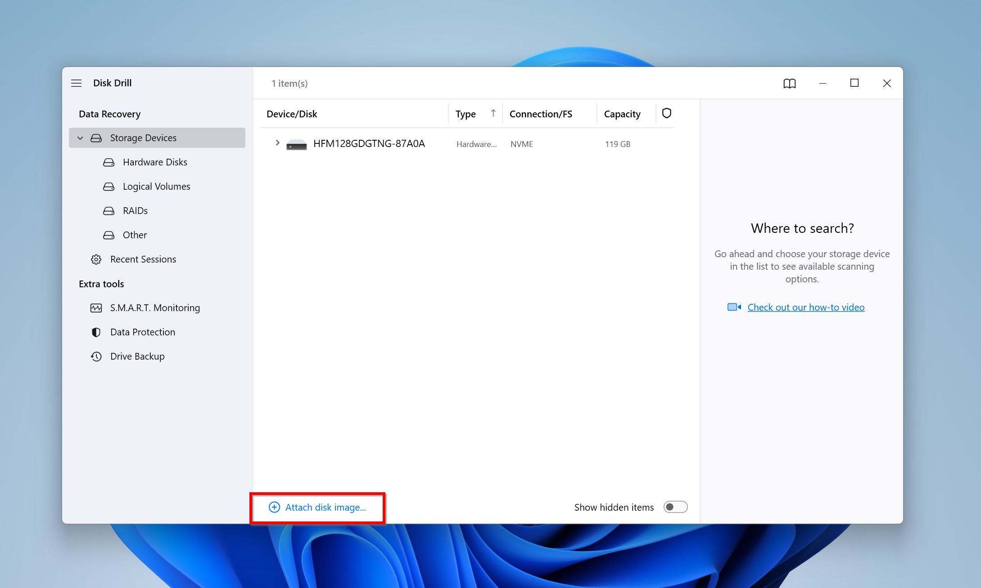The height and width of the screenshot is (588, 981).
Task: Collapse the Storage Devices tree
Action: click(x=80, y=138)
